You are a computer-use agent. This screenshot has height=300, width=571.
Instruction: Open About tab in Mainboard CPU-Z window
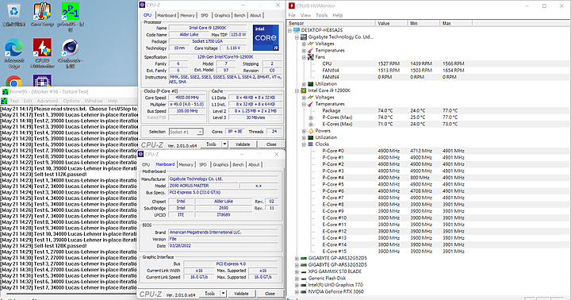[254, 165]
